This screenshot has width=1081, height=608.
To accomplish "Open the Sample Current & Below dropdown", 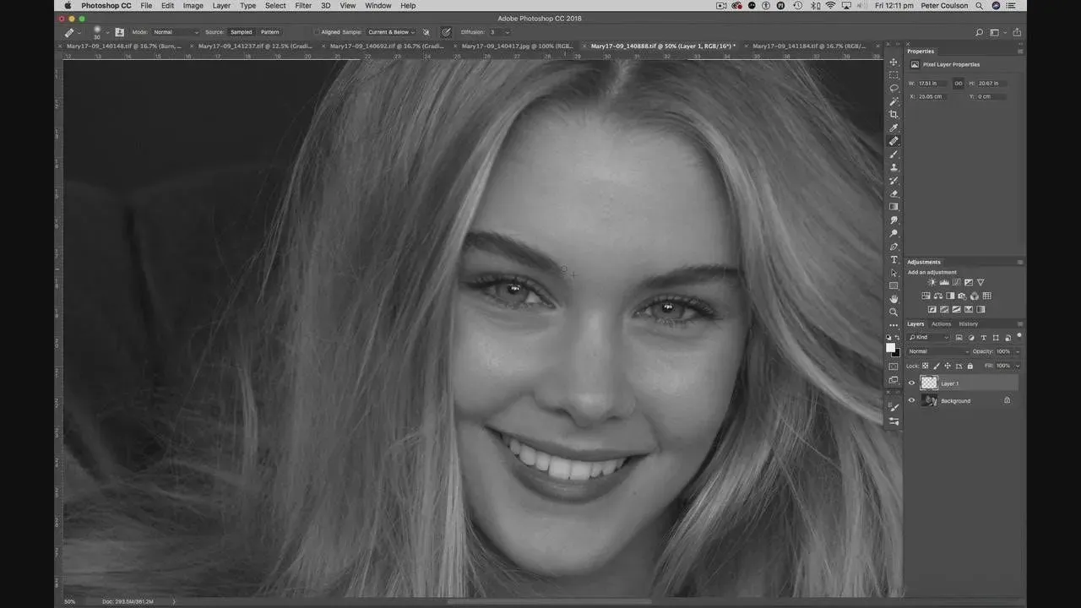I will point(391,32).
